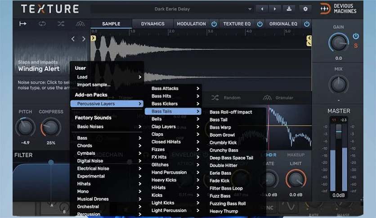376x218 pixels.
Task: Click the Granular icon below waveform
Action: 267,98
